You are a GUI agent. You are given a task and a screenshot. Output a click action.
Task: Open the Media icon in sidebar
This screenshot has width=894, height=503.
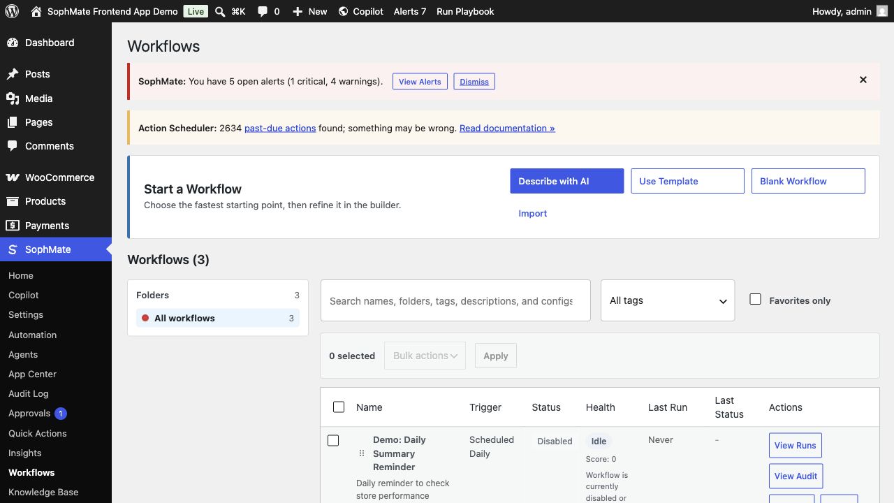point(13,99)
